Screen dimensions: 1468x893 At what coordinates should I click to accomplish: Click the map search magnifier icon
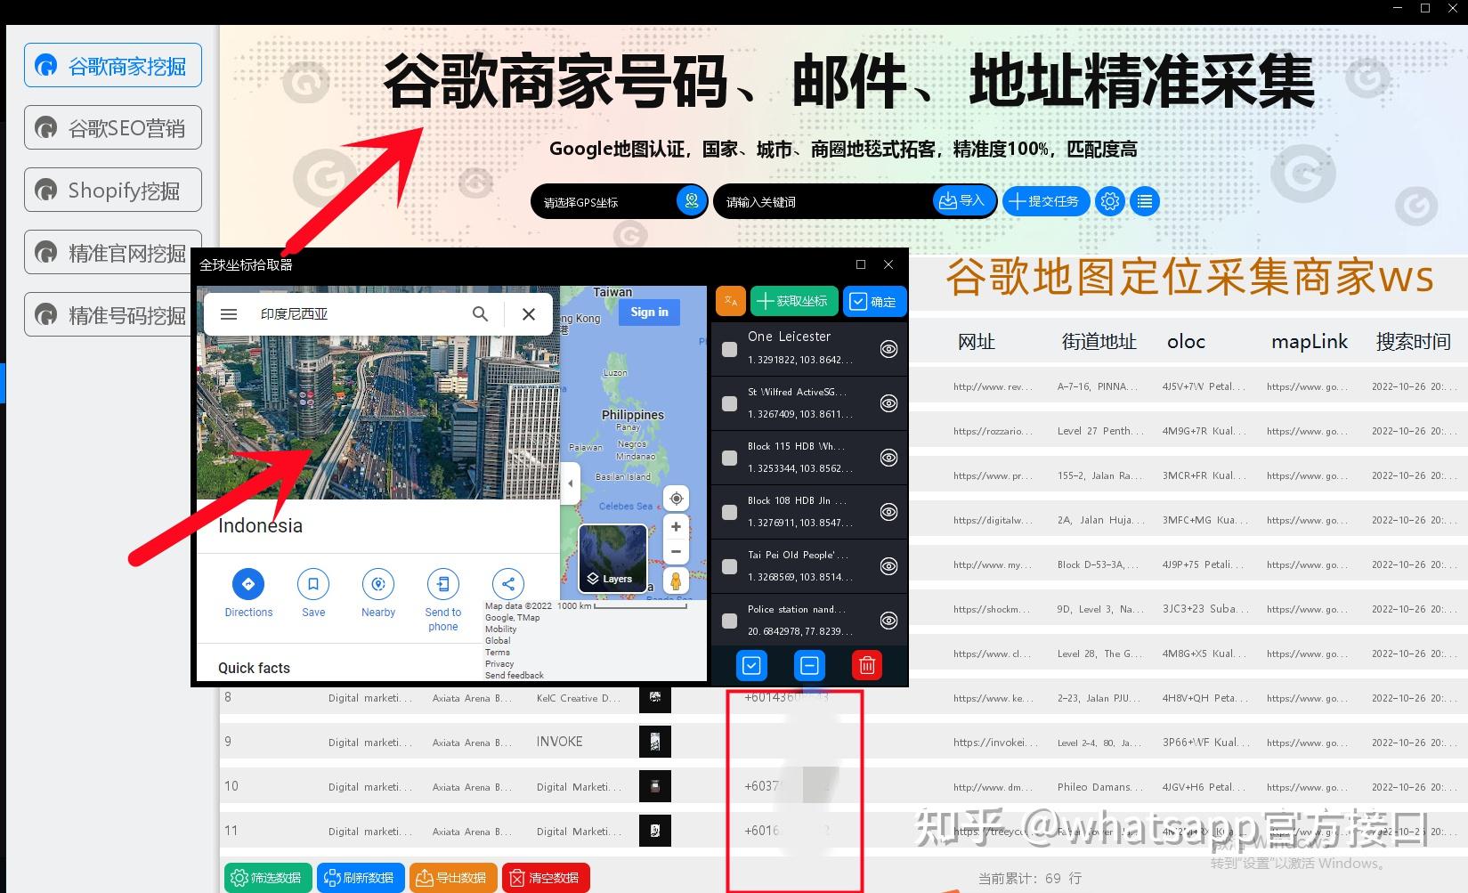[480, 313]
